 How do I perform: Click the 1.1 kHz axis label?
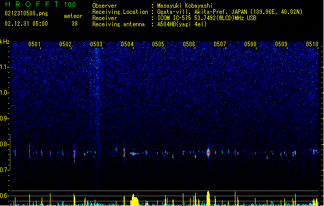(4, 67)
